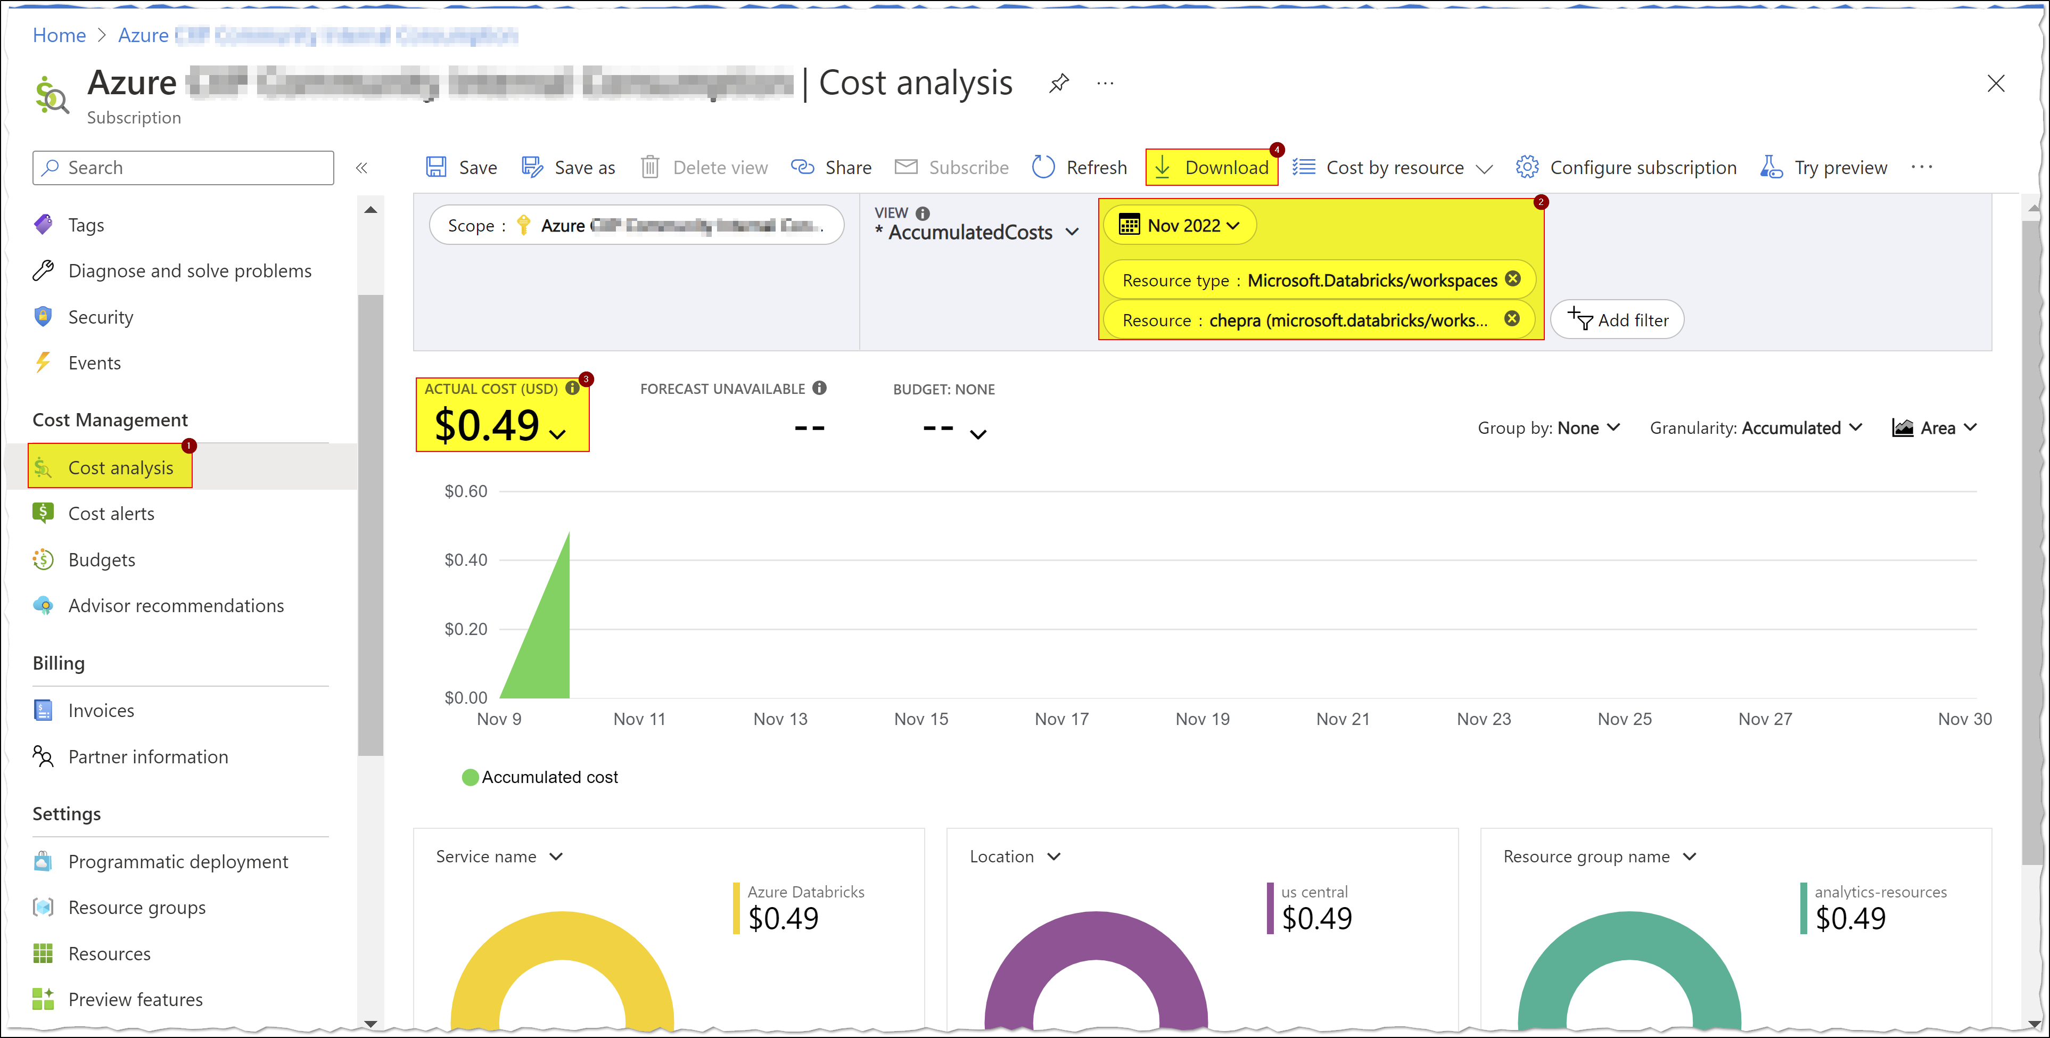Open Budgets in Cost Management
The width and height of the screenshot is (2050, 1038).
pos(102,559)
